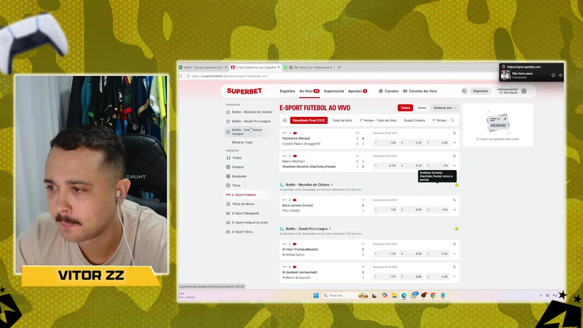
Task: Open the Supersocial menu
Action: coord(333,91)
